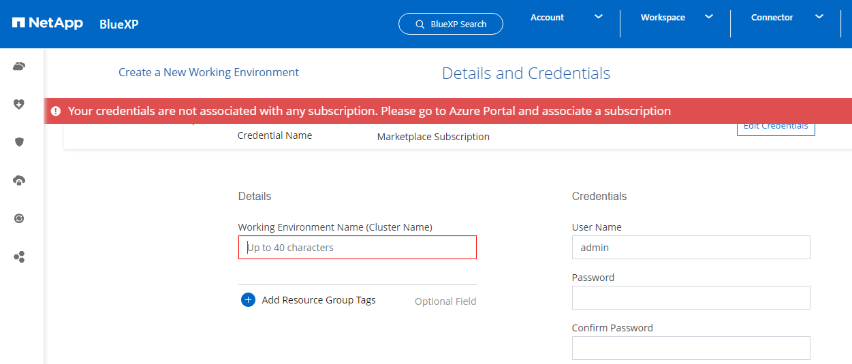
Task: Click the User Name field containing admin
Action: coord(691,248)
